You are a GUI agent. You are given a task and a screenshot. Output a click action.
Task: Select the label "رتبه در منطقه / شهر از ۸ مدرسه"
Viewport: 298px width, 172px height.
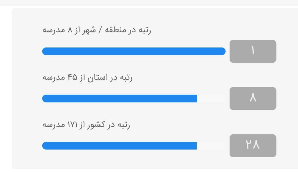click(x=97, y=30)
